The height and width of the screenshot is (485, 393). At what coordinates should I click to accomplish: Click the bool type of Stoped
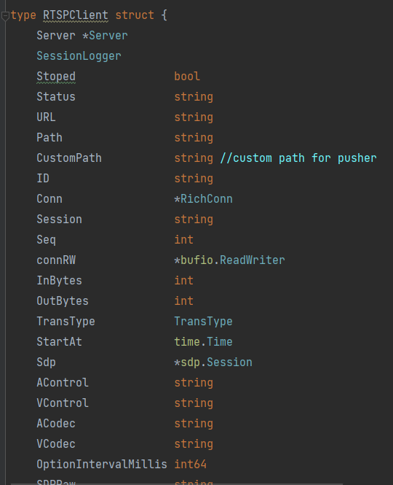click(x=187, y=77)
